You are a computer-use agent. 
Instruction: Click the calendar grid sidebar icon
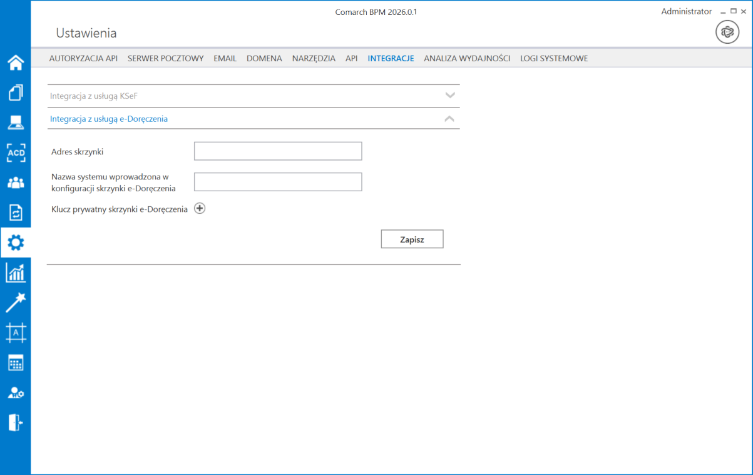(x=16, y=362)
